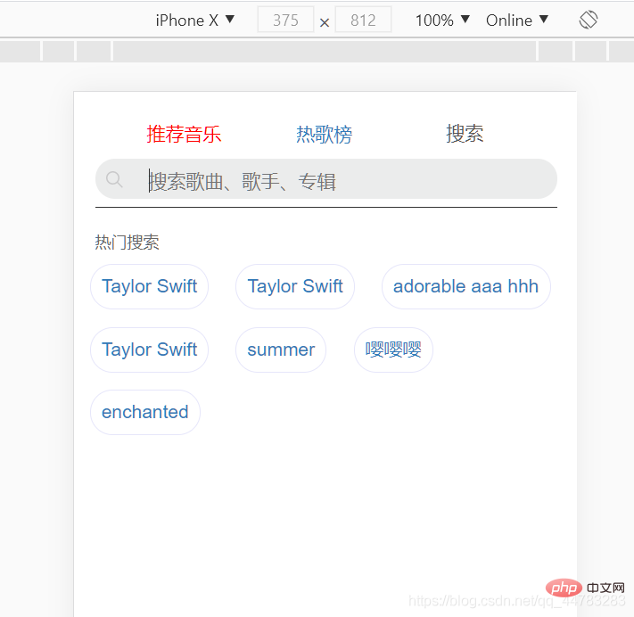Image resolution: width=634 pixels, height=617 pixels.
Task: Click the rotate device orientation icon
Action: (x=588, y=20)
